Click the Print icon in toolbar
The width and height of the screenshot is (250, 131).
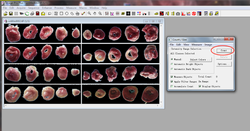(x=32, y=13)
